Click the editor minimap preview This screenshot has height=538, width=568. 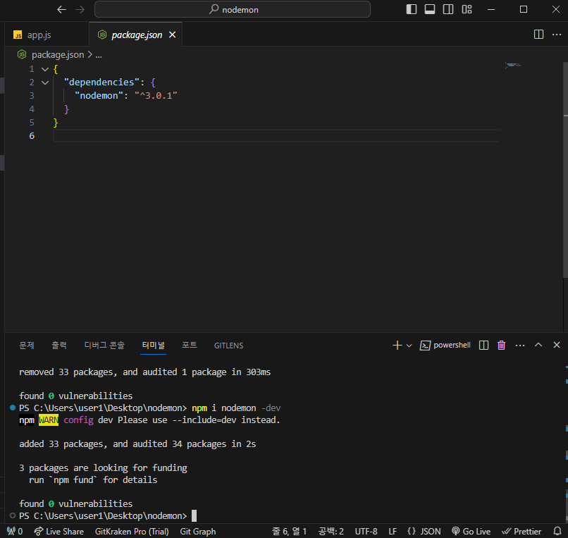(513, 66)
